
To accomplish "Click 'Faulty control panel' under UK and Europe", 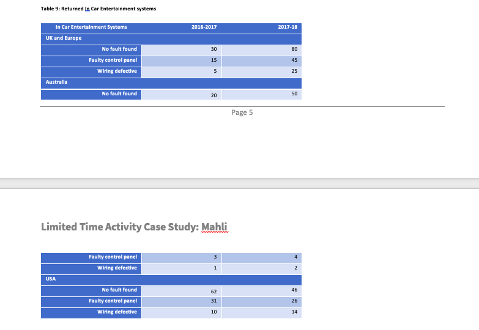I will coord(113,60).
